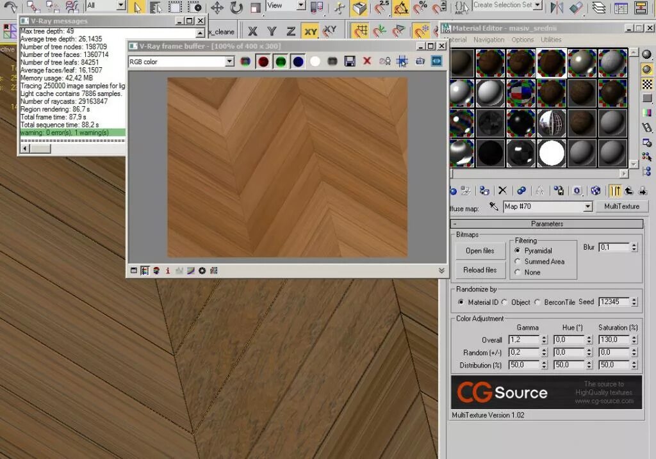Select the white material sample sphere
Viewport: 656px width, 459px height.
[552, 153]
